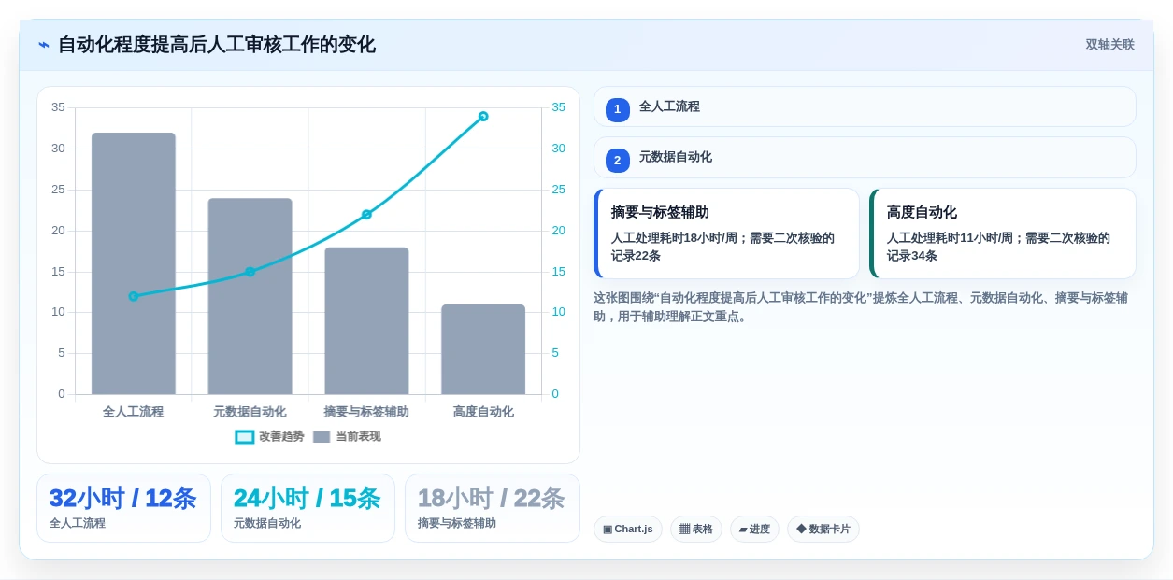The width and height of the screenshot is (1173, 580).
Task: Click the number 1 badge for 全人工流程
Action: (618, 109)
